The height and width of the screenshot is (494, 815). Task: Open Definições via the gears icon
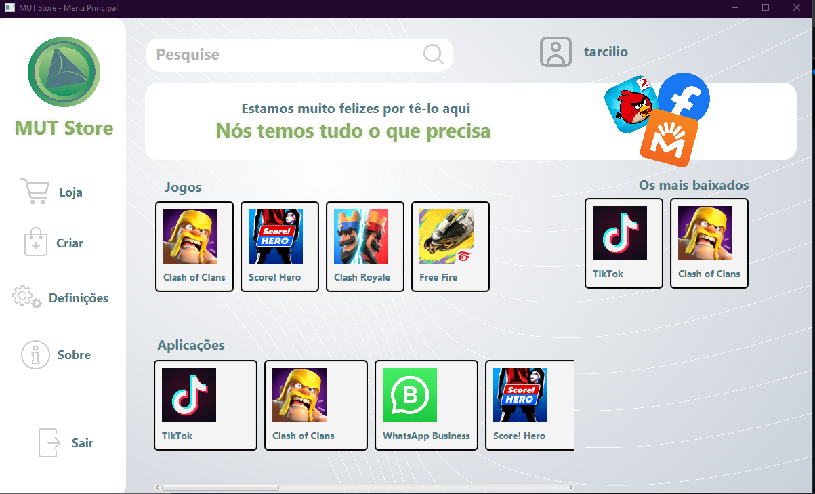pyautogui.click(x=27, y=297)
